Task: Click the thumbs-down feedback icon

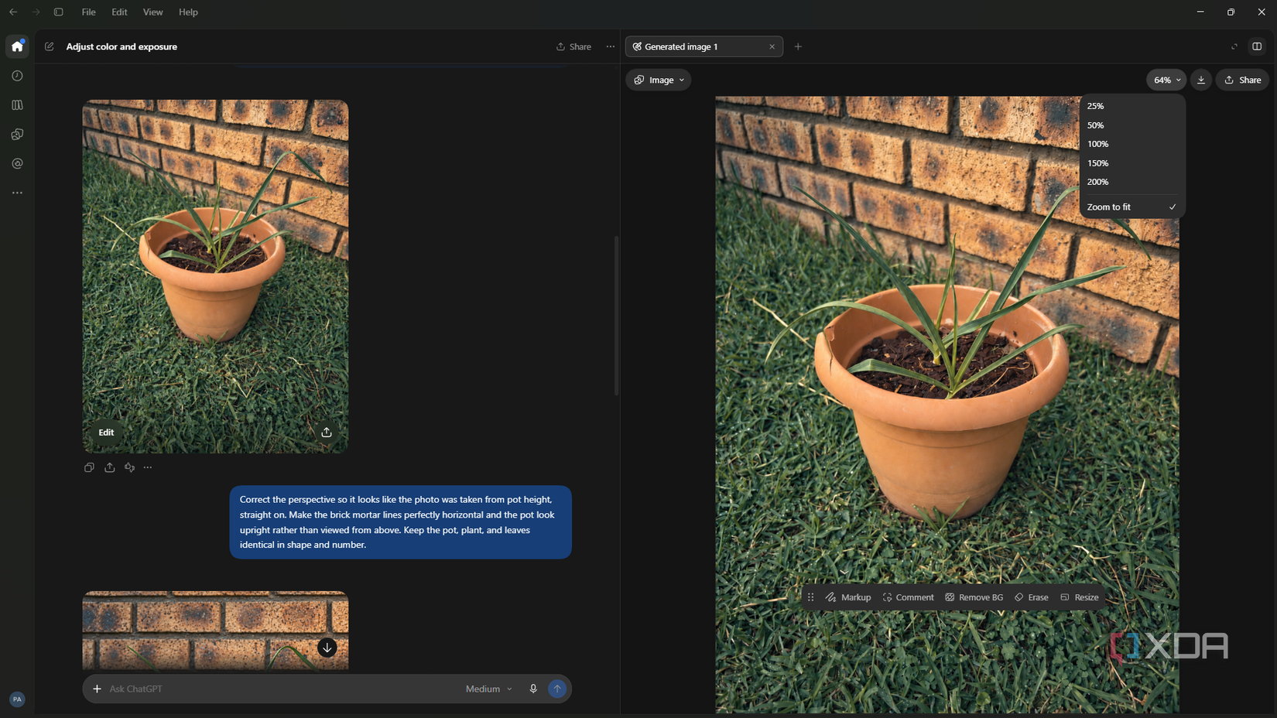Action: click(x=129, y=467)
